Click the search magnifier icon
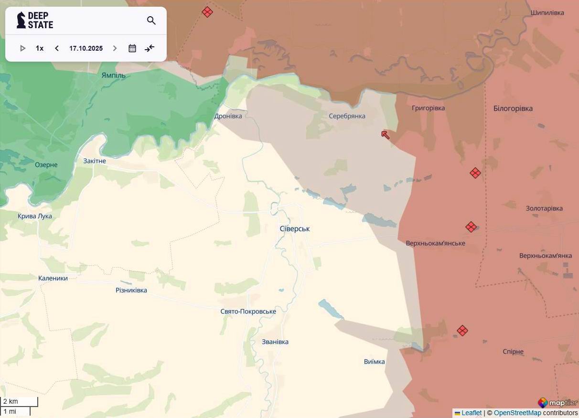 point(151,21)
